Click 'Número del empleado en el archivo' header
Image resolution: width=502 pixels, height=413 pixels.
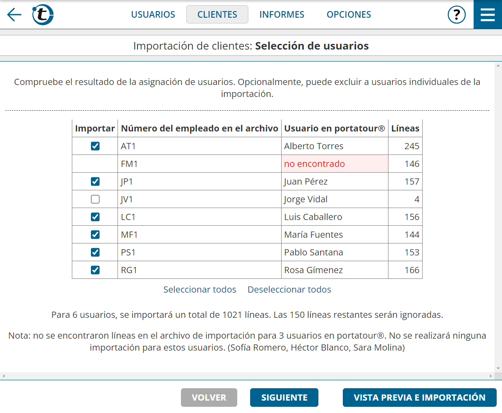[x=200, y=128]
